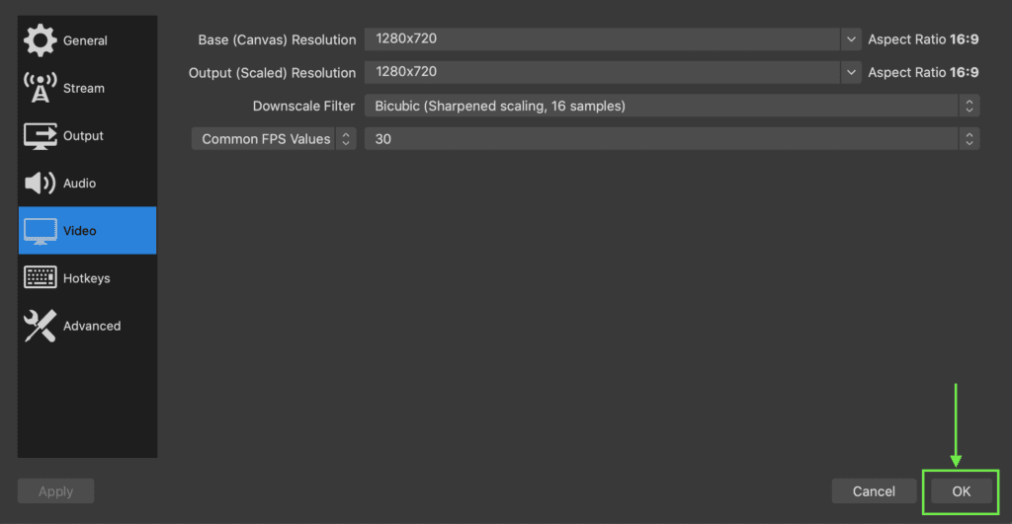
Task: Click the General gear icon
Action: click(40, 39)
